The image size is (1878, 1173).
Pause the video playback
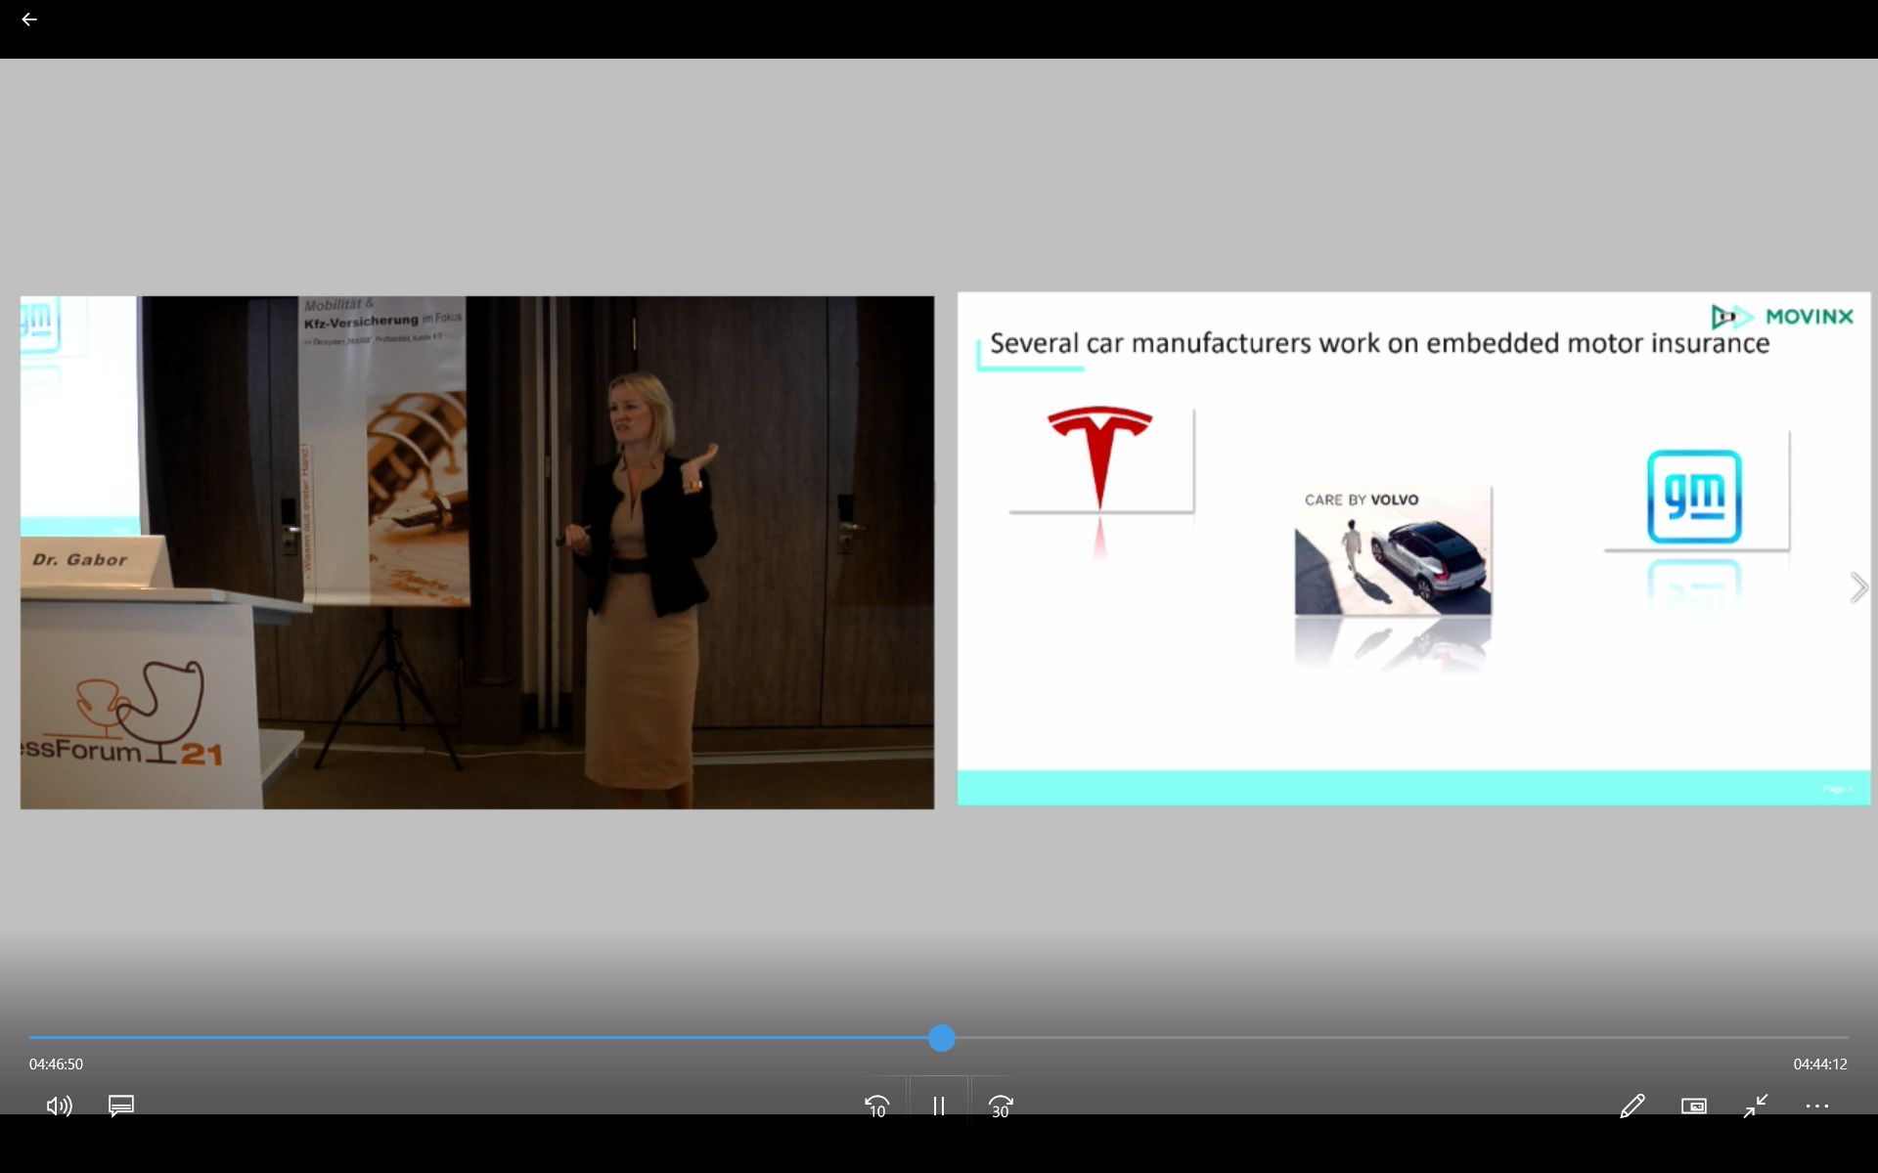pos(938,1106)
